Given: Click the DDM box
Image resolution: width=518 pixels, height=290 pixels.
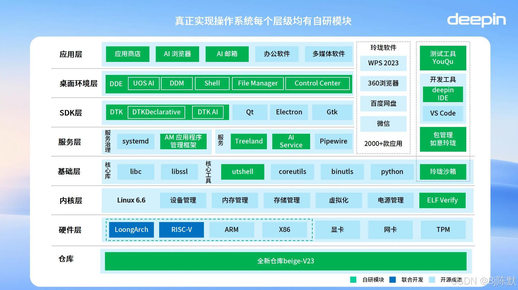Looking at the screenshot, I should (x=177, y=83).
